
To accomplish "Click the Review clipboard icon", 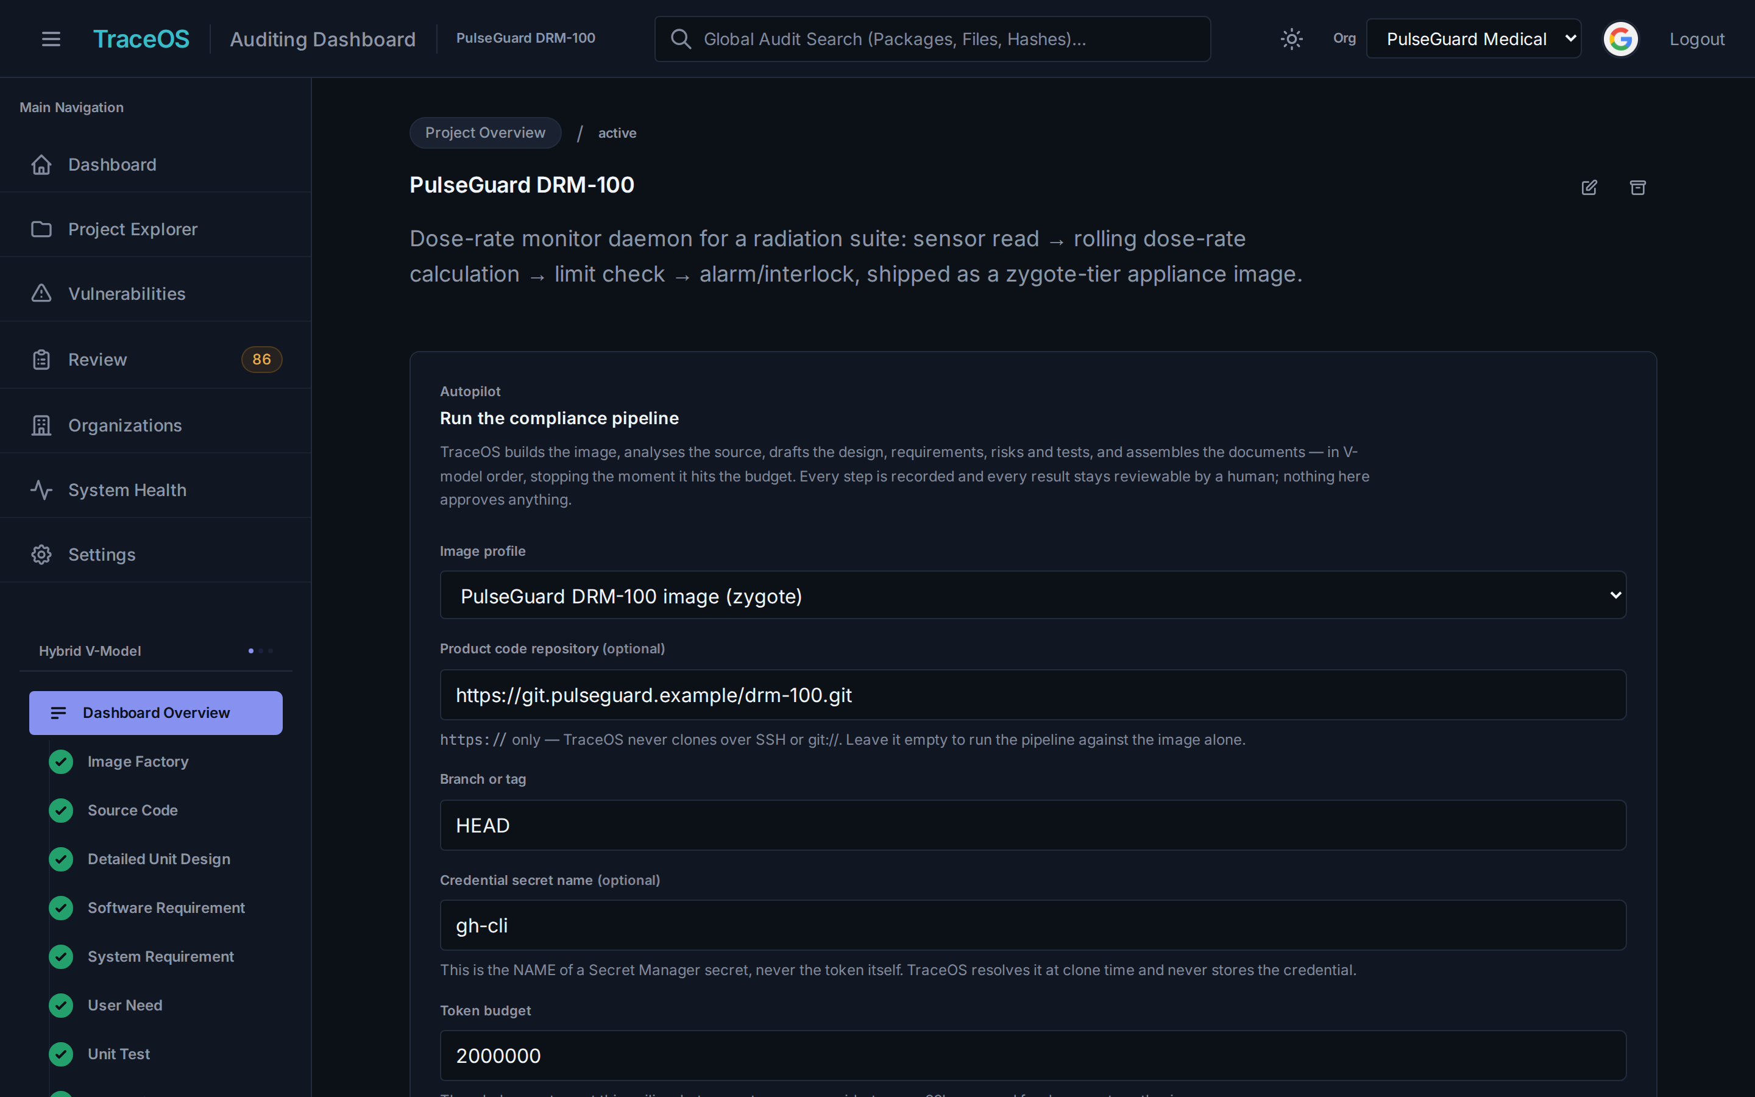I will [41, 359].
